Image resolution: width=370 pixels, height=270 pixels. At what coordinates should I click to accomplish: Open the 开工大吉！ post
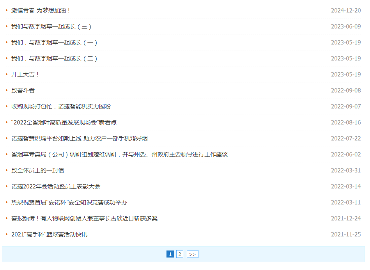[26, 75]
